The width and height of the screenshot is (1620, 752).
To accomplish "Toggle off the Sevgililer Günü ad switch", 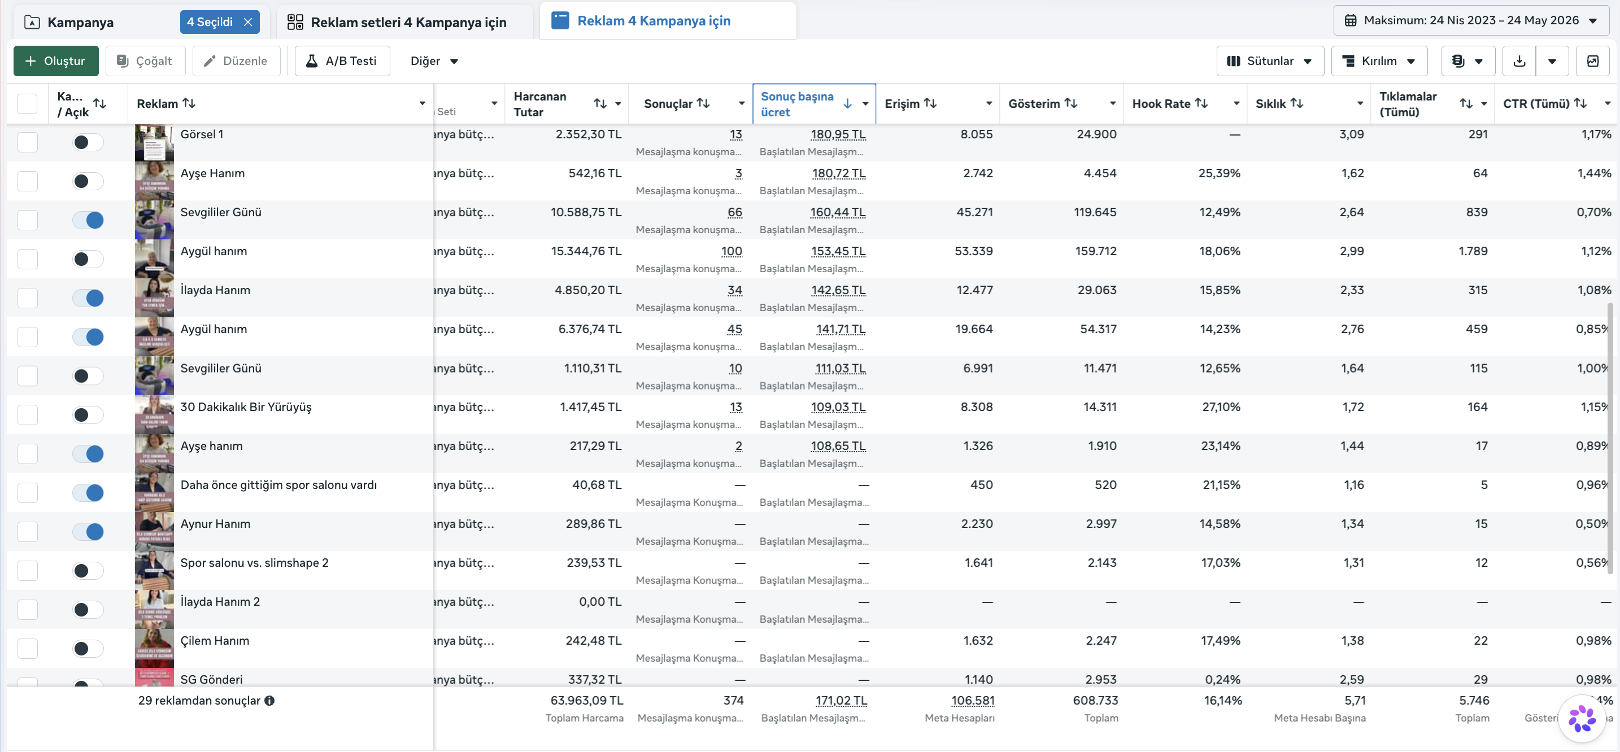I will tap(88, 220).
